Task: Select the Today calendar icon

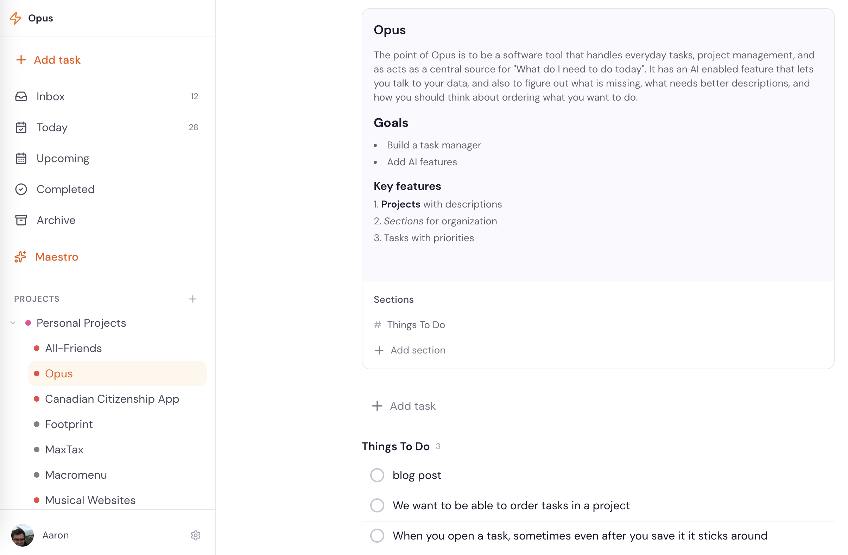Action: (x=21, y=127)
